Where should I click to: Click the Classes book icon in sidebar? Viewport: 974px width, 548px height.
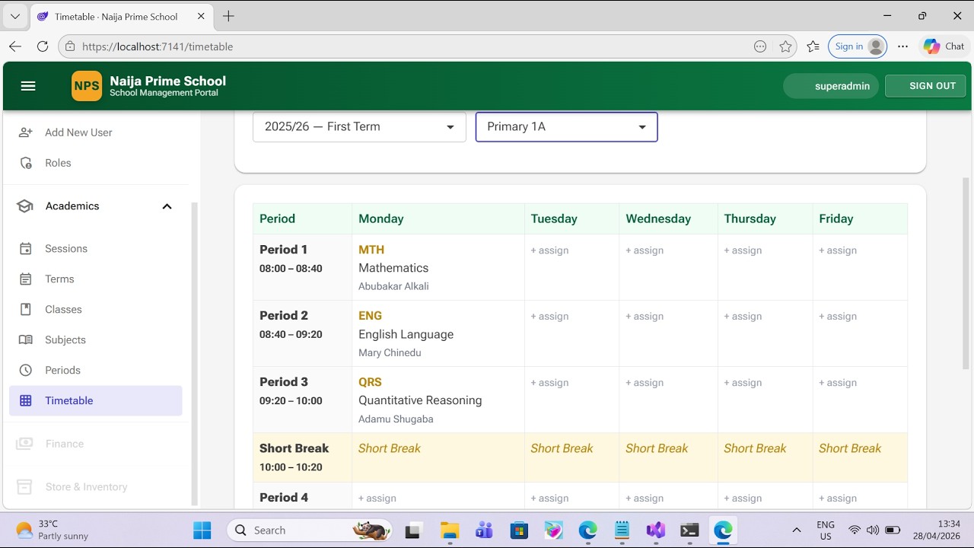click(26, 310)
